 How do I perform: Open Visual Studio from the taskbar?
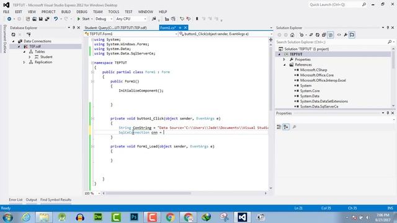coord(242,217)
